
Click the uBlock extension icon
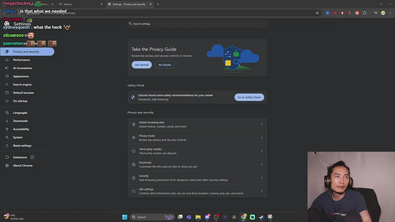(x=335, y=13)
